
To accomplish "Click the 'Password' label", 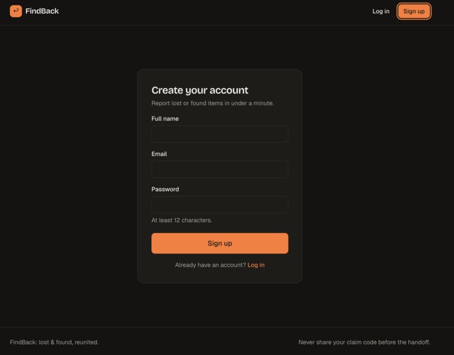I will [x=165, y=190].
